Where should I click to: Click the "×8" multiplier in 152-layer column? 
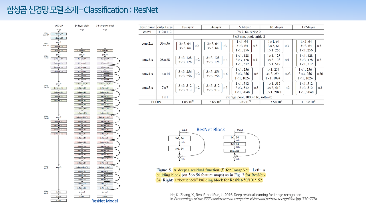(x=319, y=60)
